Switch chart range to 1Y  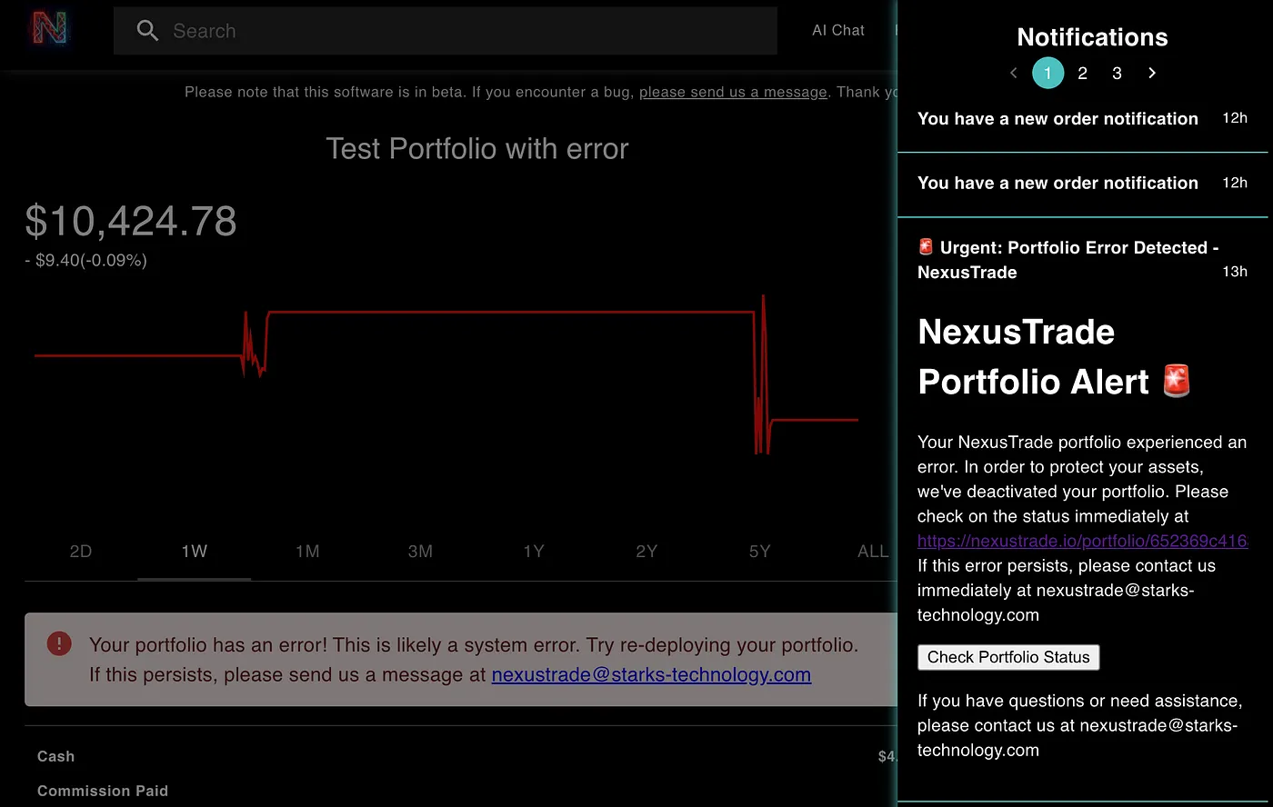(534, 552)
